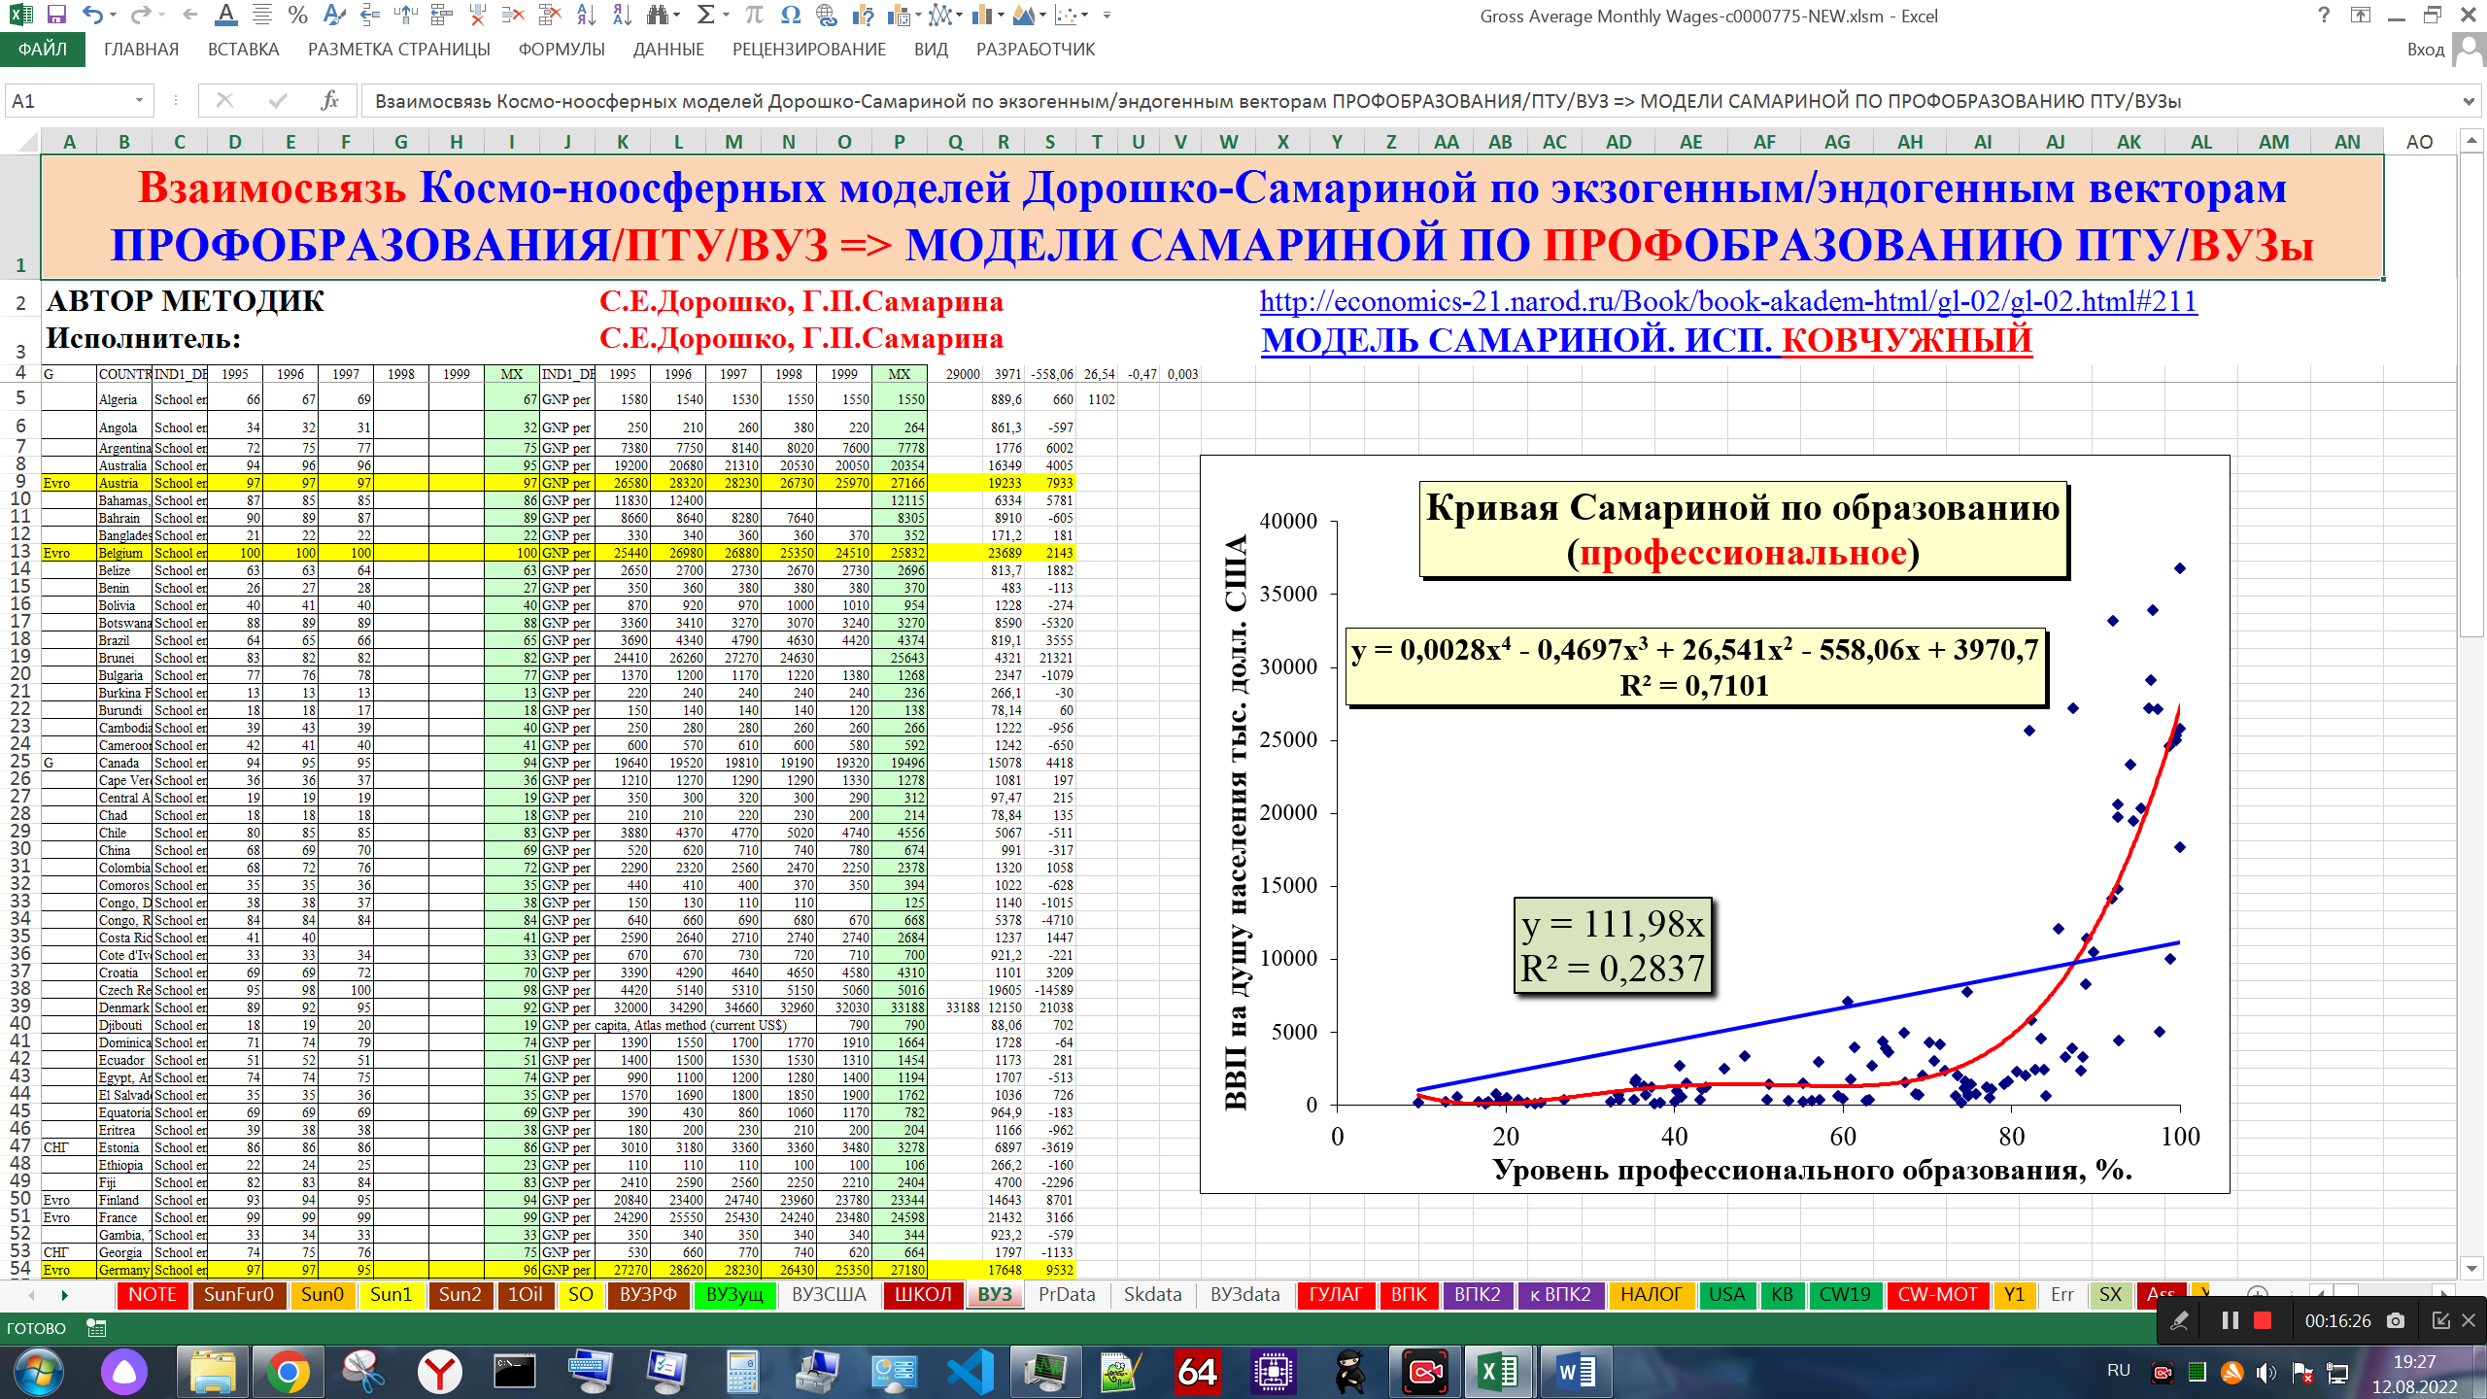Take a snapshot with recorder camera icon
Viewport: 2487px width, 1399px height.
coord(2396,1320)
